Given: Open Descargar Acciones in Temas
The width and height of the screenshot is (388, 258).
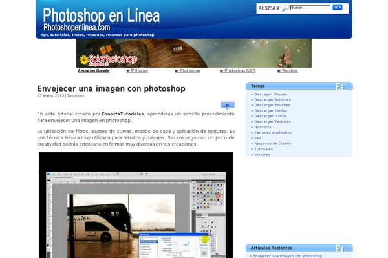Looking at the screenshot, I should pyautogui.click(x=272, y=100).
